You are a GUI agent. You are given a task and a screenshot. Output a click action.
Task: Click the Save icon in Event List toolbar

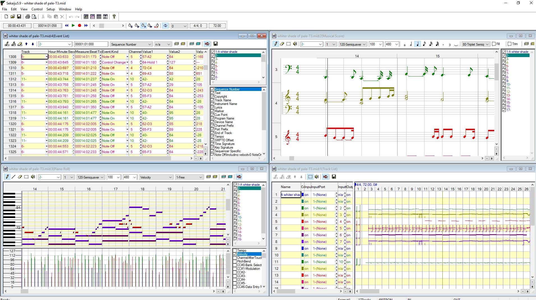click(216, 44)
